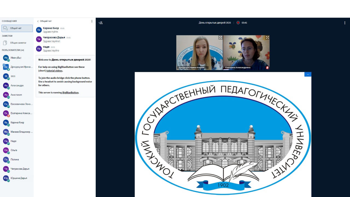The image size is (350, 197).
Task: Open the chat options three-dot menu
Action: point(92,21)
